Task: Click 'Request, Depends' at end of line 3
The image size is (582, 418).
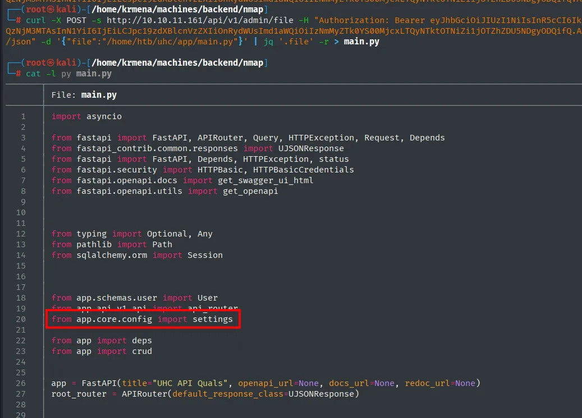Action: coord(404,138)
